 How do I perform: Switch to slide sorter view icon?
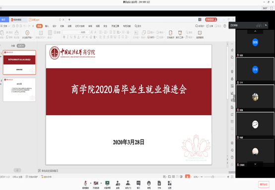173,177
